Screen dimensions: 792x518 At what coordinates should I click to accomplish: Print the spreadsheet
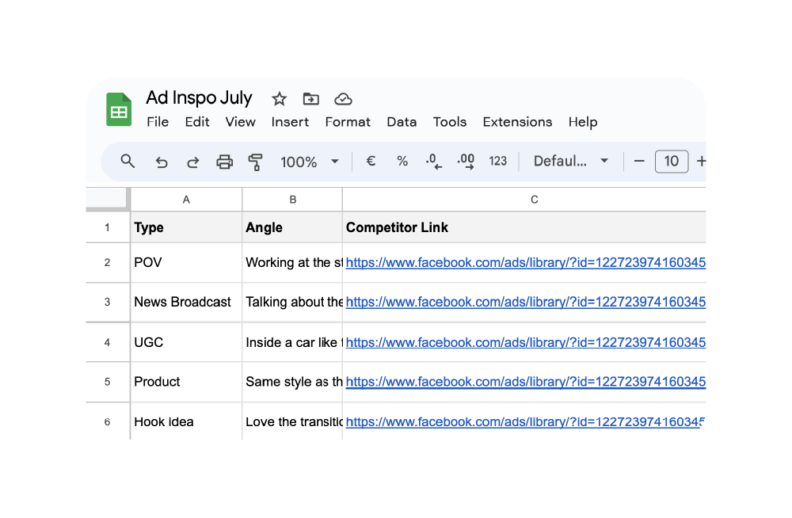pyautogui.click(x=225, y=162)
